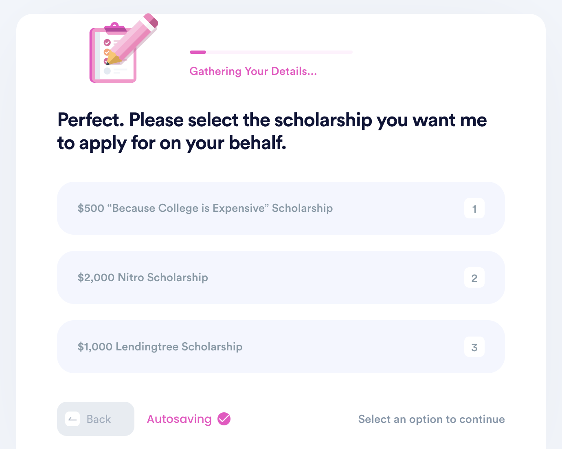Click the Autosaving status label

click(x=179, y=419)
